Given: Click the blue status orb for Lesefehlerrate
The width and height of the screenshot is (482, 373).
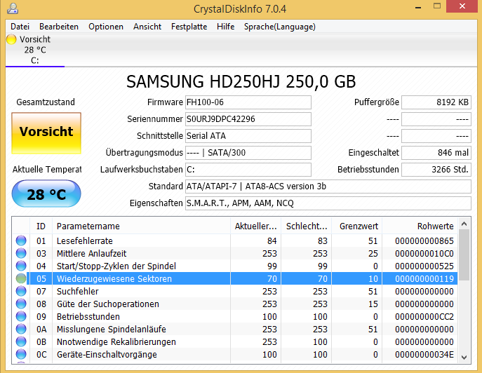Looking at the screenshot, I should 21,240.
